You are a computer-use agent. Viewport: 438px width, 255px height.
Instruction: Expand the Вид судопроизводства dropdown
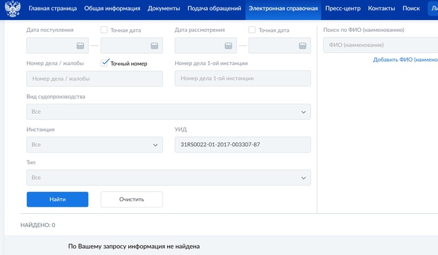(x=168, y=112)
